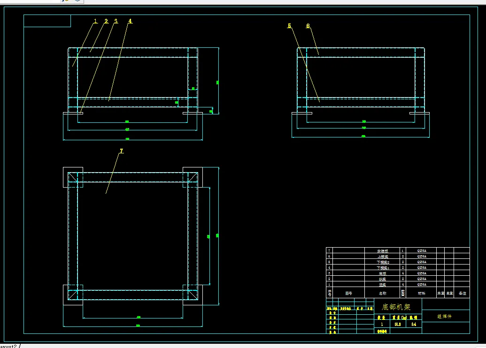Screen dimensions: 486x348
Task: Select the title text 底部机架
Action: tap(396, 307)
